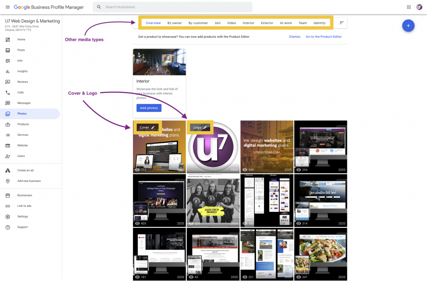Click the Google Business Profile Manager logo
Screen dimensions: 427x281
[49, 7]
